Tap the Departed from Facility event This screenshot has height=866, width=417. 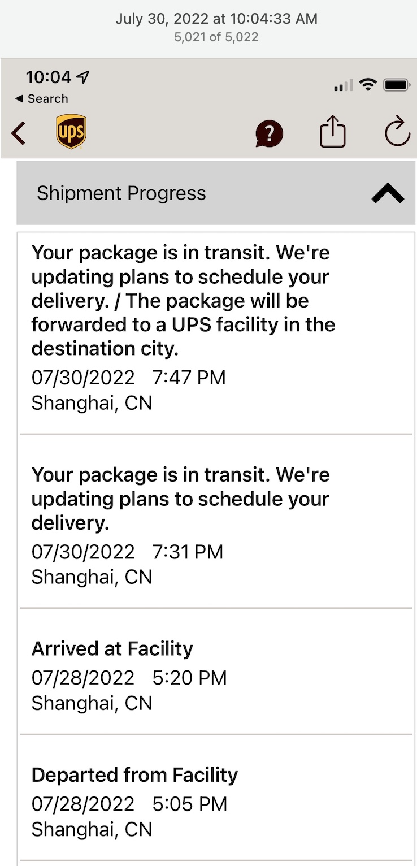[x=216, y=798]
